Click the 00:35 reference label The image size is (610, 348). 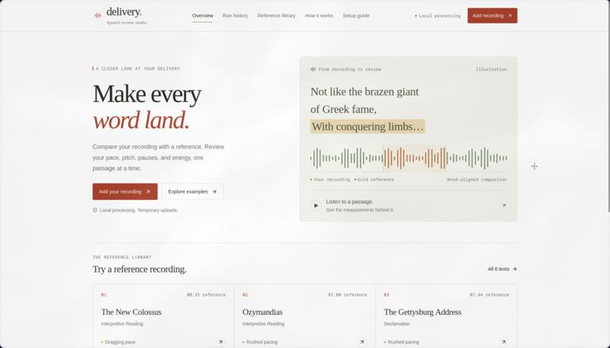[206, 295]
